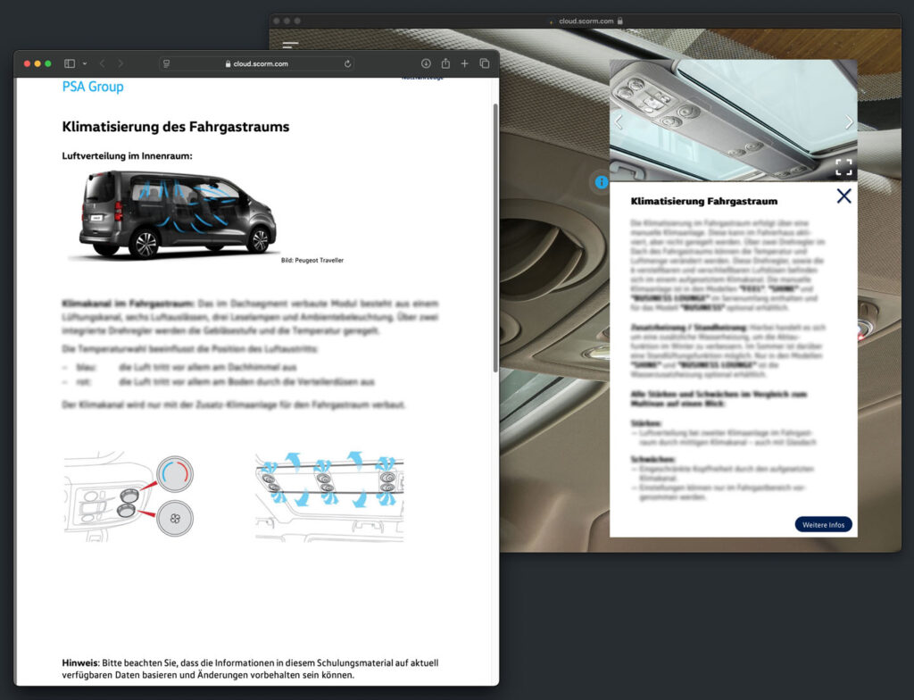This screenshot has width=914, height=700.
Task: Select the 'Klimatisierung Fahrgastraum' popup title
Action: (704, 201)
